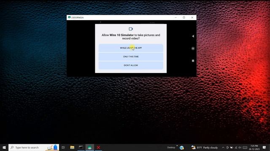Tap the circular home navigation icon
The height and width of the screenshot is (151, 270).
[x=193, y=49]
